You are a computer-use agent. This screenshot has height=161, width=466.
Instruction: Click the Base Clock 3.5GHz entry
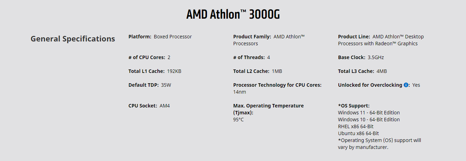(361, 57)
